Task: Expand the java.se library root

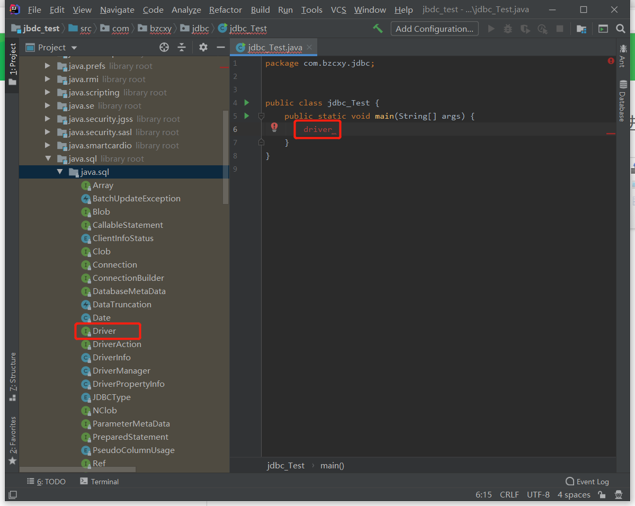Action: tap(48, 105)
